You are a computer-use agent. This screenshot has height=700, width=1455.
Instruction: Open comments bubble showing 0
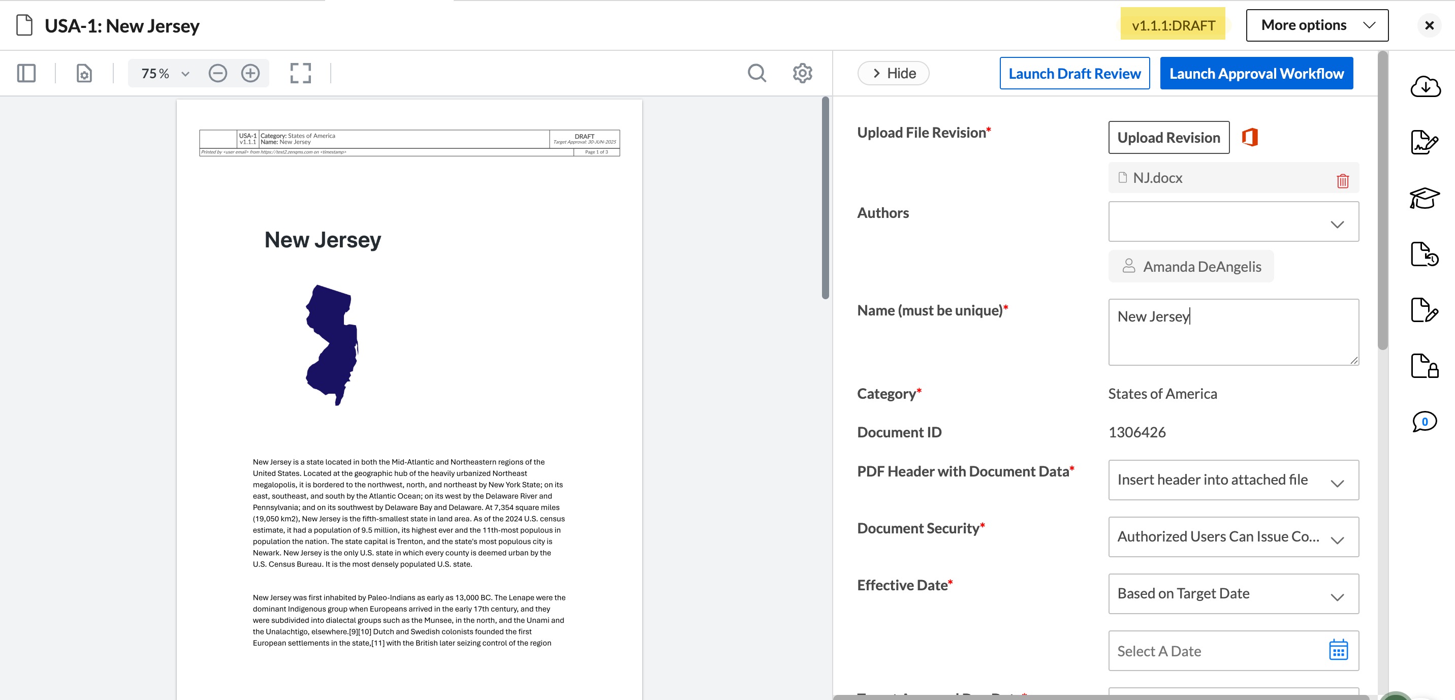tap(1425, 422)
